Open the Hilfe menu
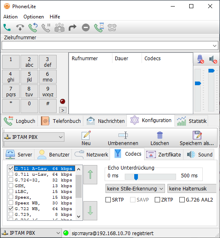This screenshot has width=220, height=238. click(x=55, y=17)
